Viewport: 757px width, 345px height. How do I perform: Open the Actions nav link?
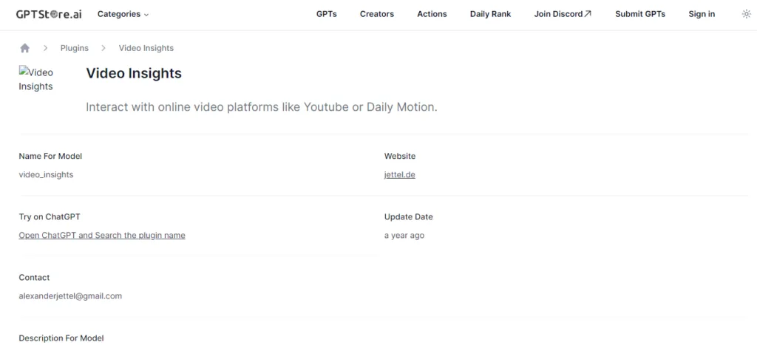click(432, 14)
